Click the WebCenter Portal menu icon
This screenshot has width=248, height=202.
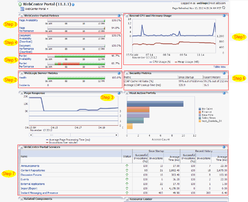tap(22, 9)
